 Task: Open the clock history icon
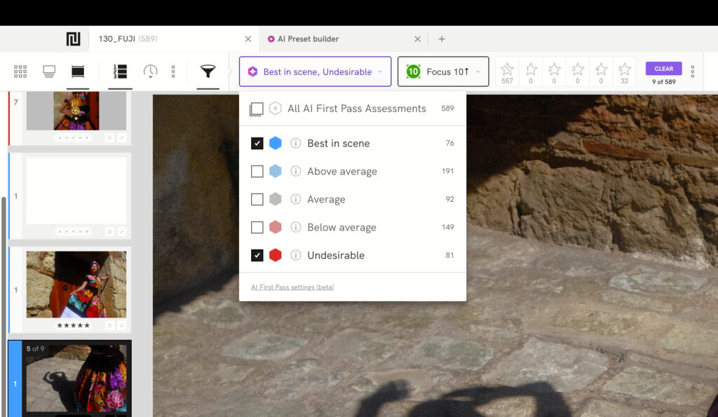[150, 71]
